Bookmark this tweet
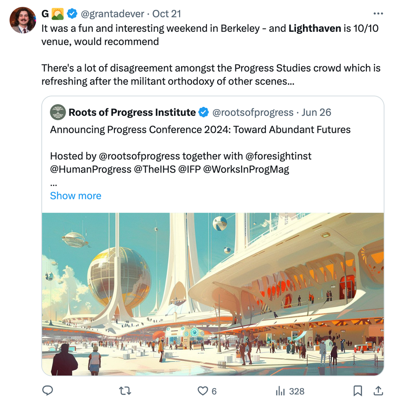The image size is (394, 405). (x=357, y=391)
